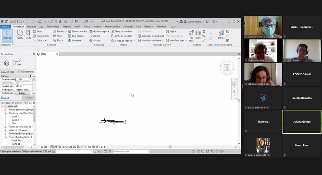Image resolution: width=322 pixels, height=175 pixels.
Task: Select Juliana Gehlen's highlighted participant tile
Action: [302, 122]
